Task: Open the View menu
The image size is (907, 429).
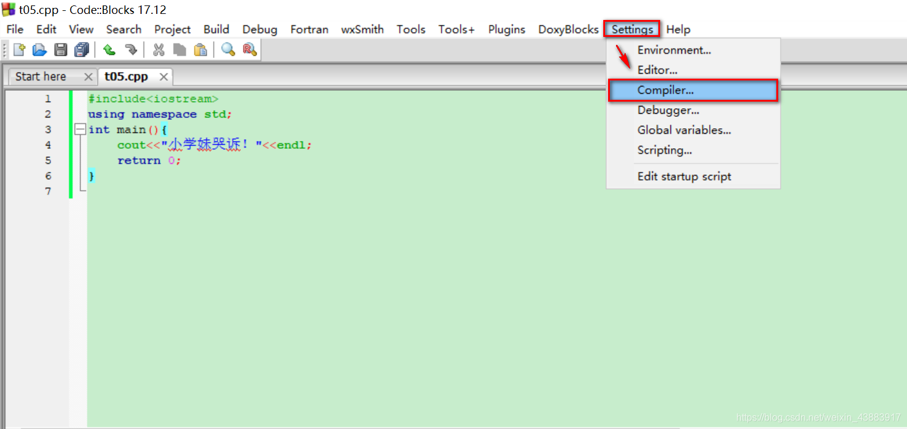Action: tap(81, 29)
